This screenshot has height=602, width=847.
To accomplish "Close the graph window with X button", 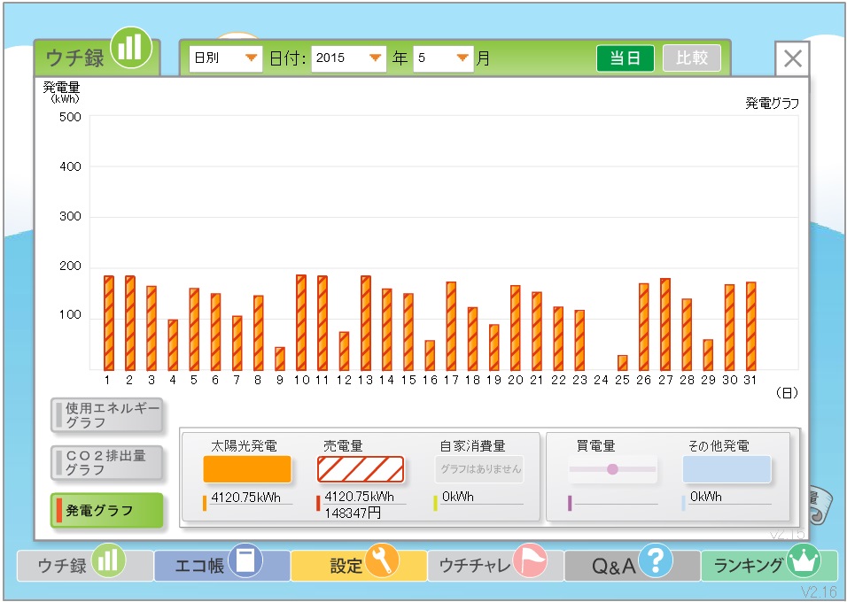I will point(792,58).
